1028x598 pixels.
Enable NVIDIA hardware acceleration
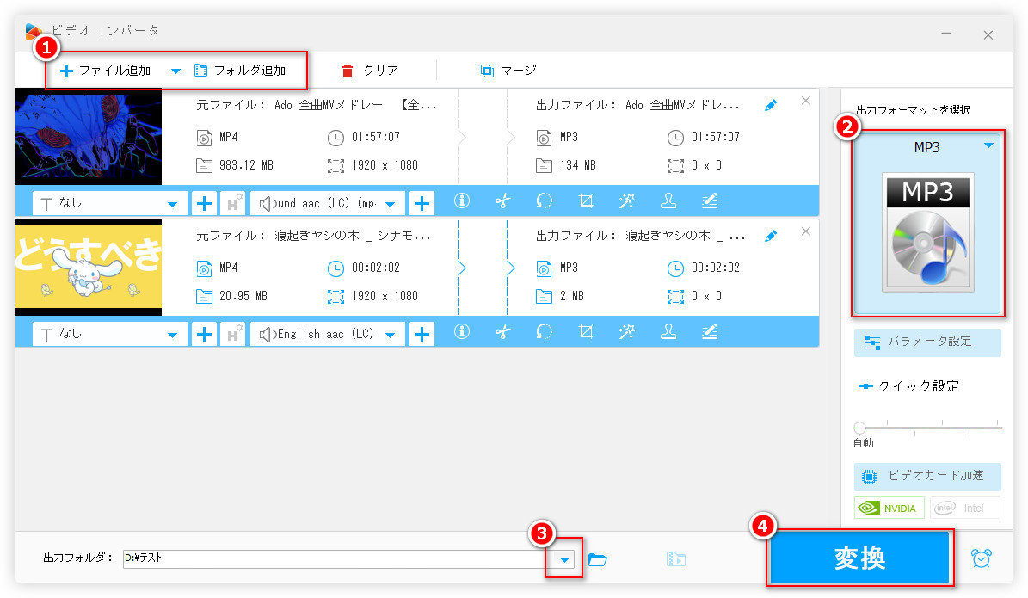pos(889,508)
